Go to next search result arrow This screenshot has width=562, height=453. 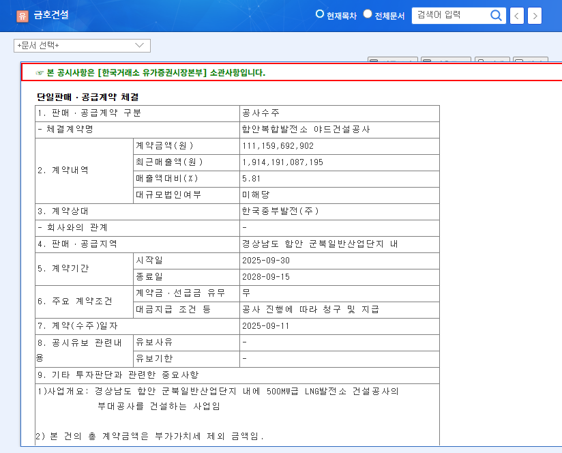pyautogui.click(x=535, y=16)
